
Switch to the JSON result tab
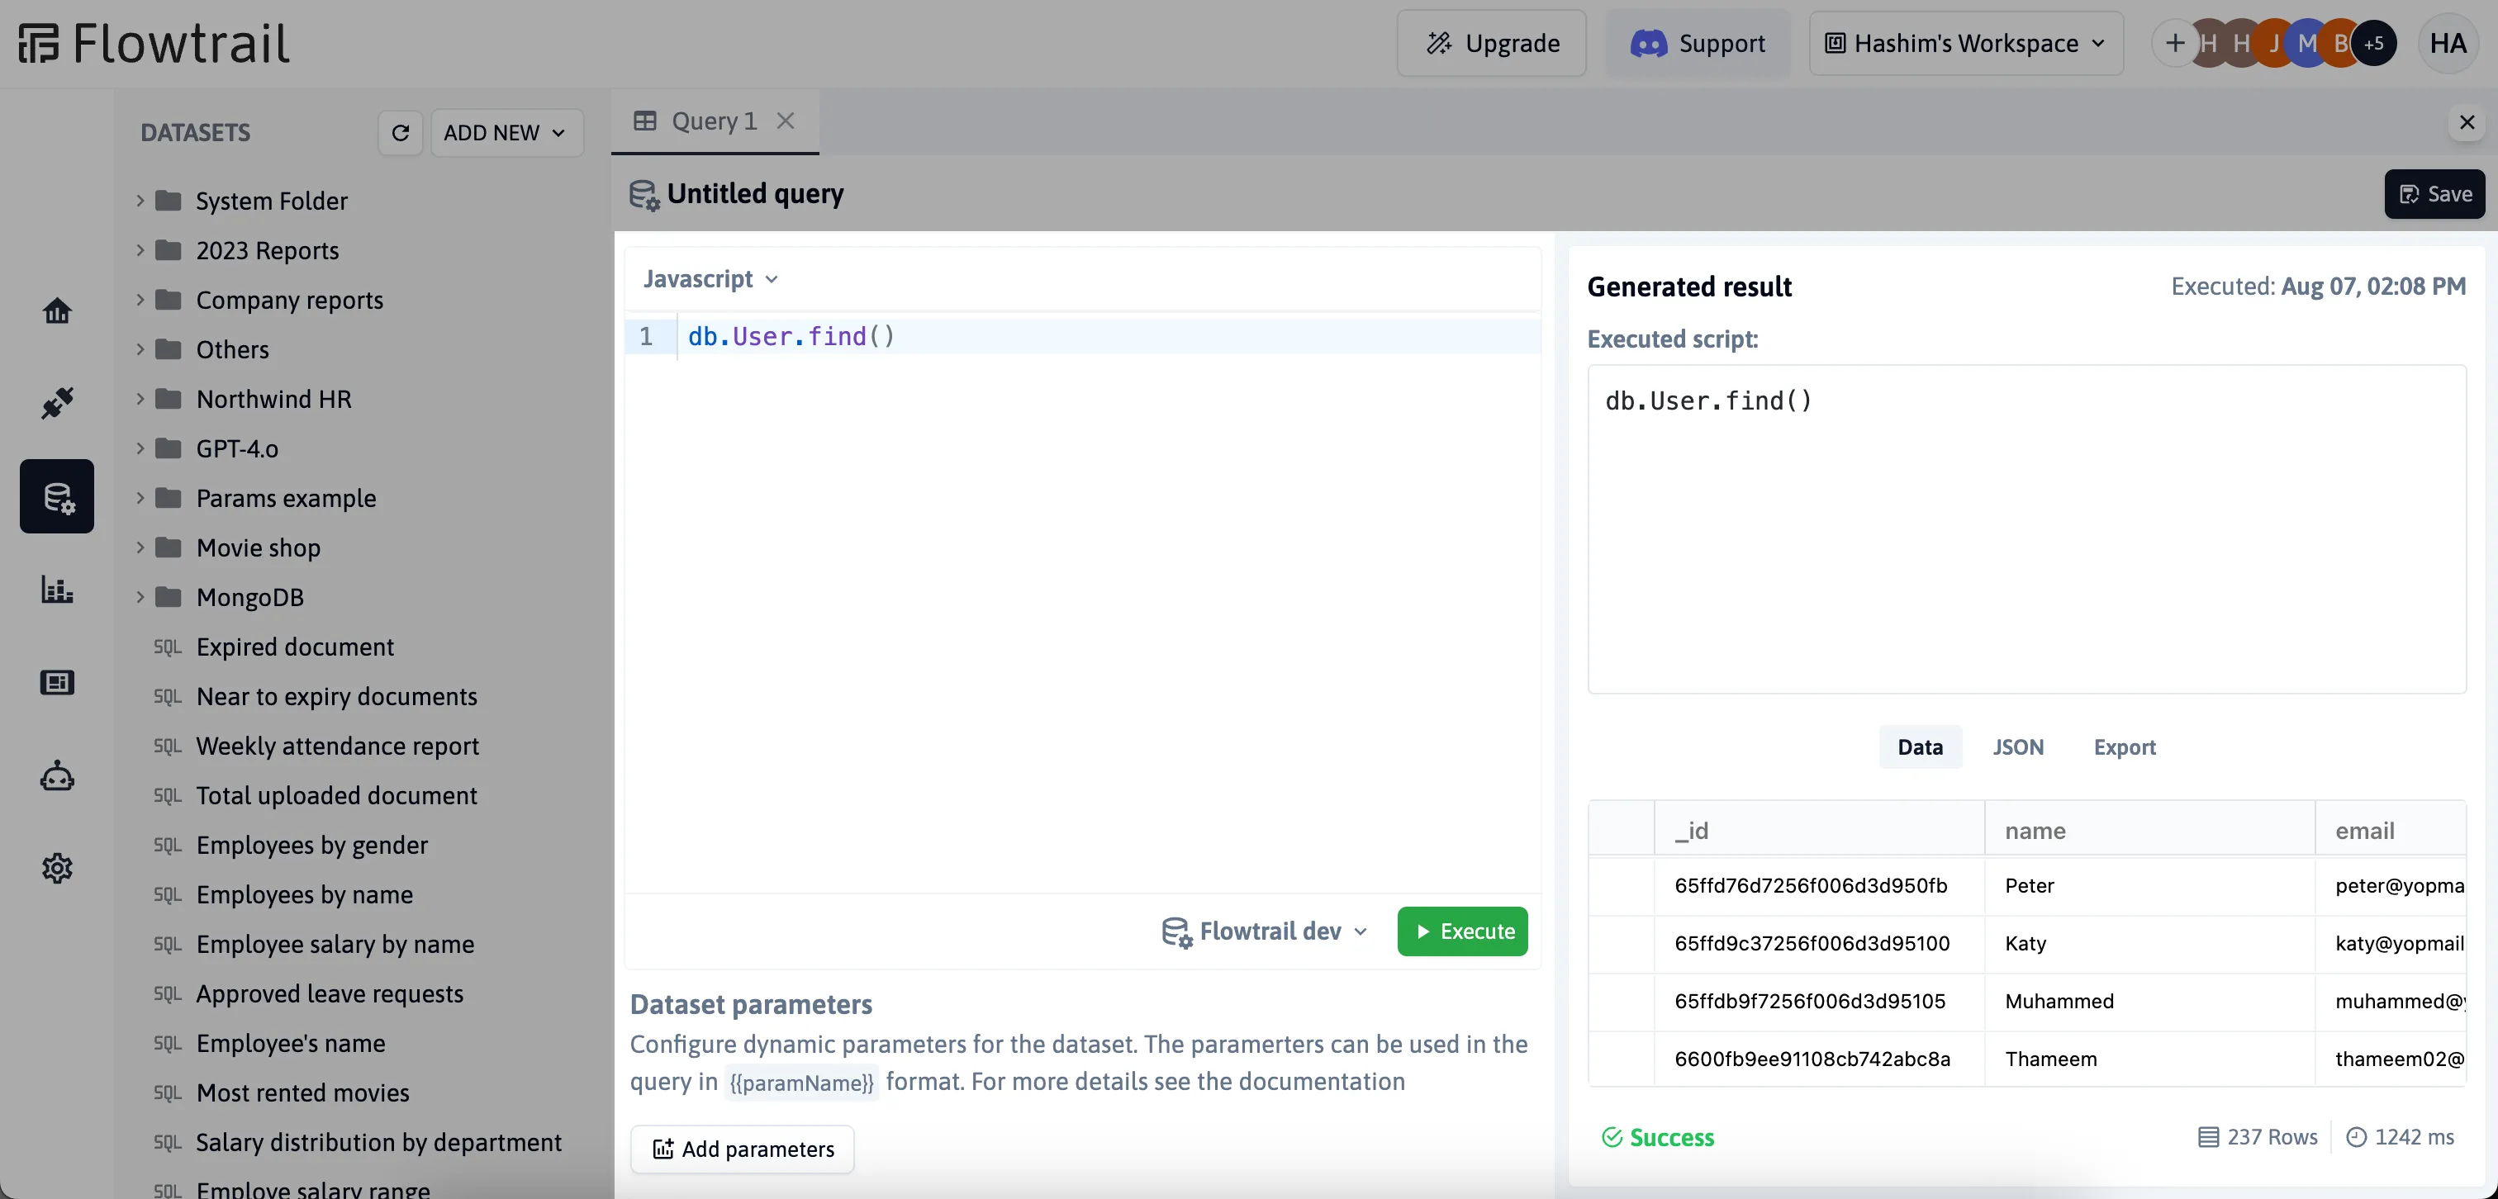click(2018, 746)
